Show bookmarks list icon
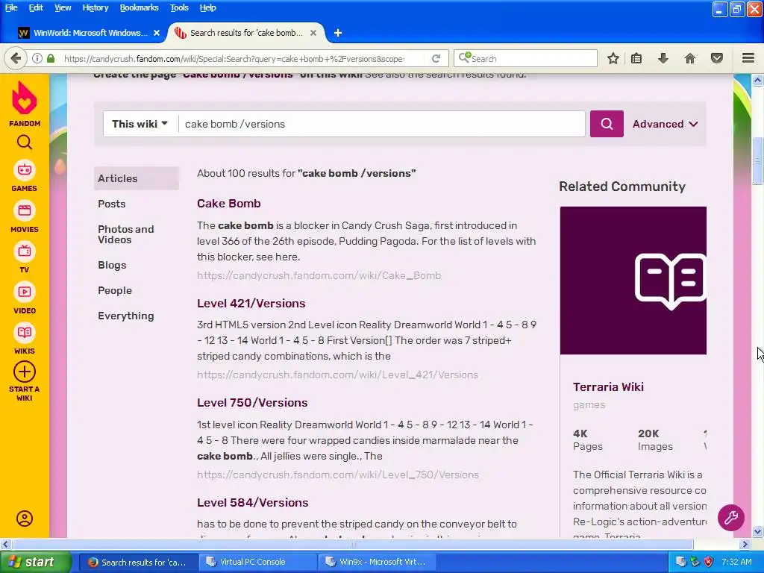764x573 pixels. coord(636,58)
